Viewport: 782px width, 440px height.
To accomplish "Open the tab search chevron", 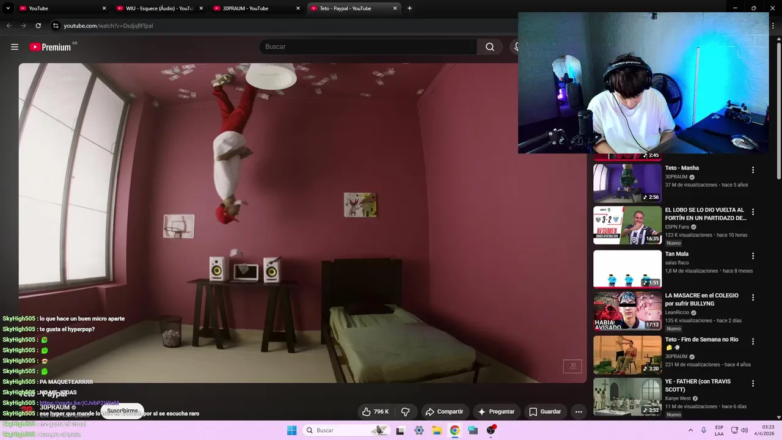I will click(8, 8).
